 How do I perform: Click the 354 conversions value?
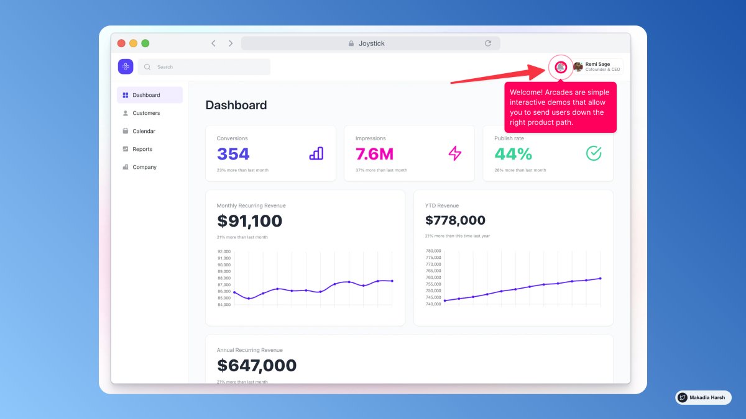point(233,154)
